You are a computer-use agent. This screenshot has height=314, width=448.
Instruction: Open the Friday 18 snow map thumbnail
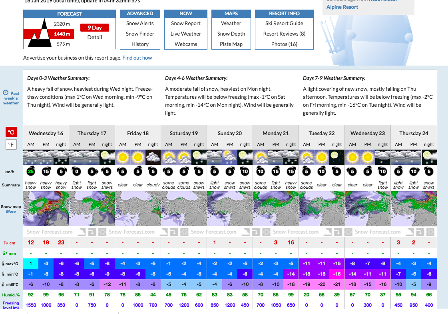pos(138,209)
